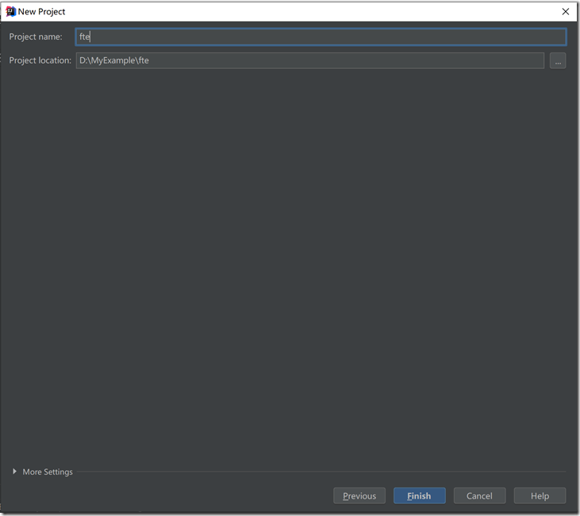
Task: Click the IntelliJ IDEA icon in title bar
Action: pyautogui.click(x=10, y=11)
